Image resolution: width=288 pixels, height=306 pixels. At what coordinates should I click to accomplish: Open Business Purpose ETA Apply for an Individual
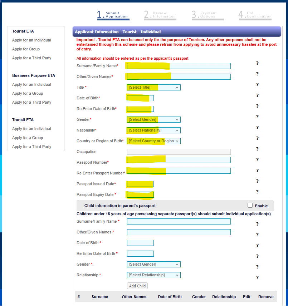point(31,84)
